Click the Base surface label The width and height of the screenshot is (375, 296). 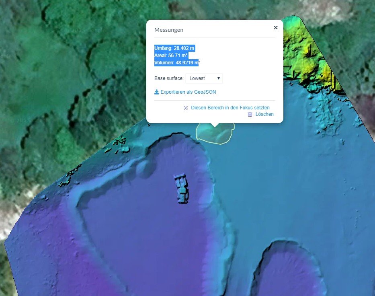[169, 78]
